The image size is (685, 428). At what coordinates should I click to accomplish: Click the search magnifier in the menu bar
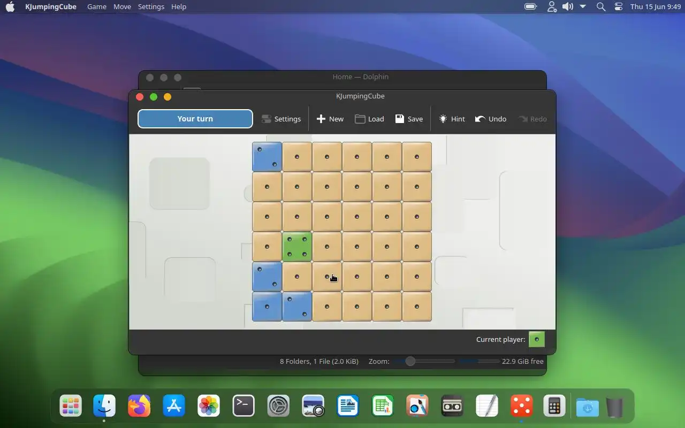(601, 6)
